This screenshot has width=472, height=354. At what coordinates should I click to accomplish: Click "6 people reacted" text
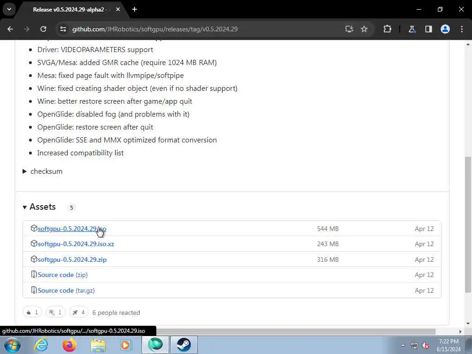tap(116, 313)
